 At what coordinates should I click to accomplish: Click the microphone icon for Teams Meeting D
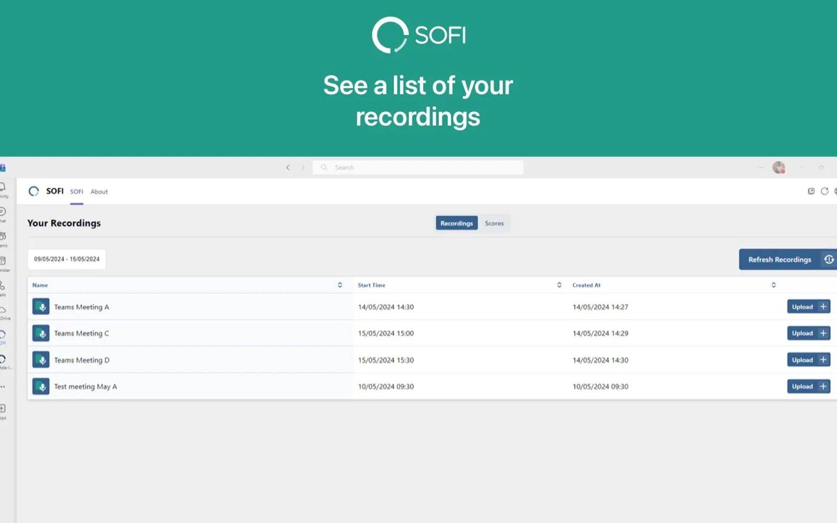pyautogui.click(x=41, y=360)
